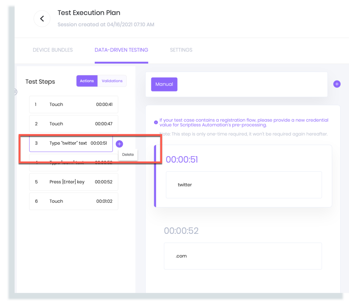Click plus icon next to Manual panel
The image size is (349, 301).
pos(337,84)
